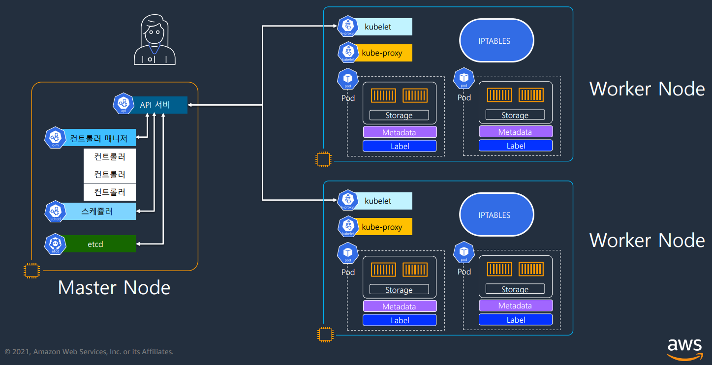Screen dimensions: 712x365
Task: Click the IPTABLES shape in lower Worker Node
Action: [496, 215]
